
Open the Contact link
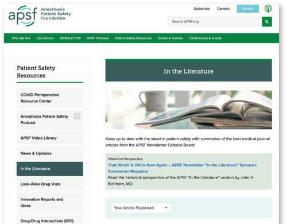223,9
